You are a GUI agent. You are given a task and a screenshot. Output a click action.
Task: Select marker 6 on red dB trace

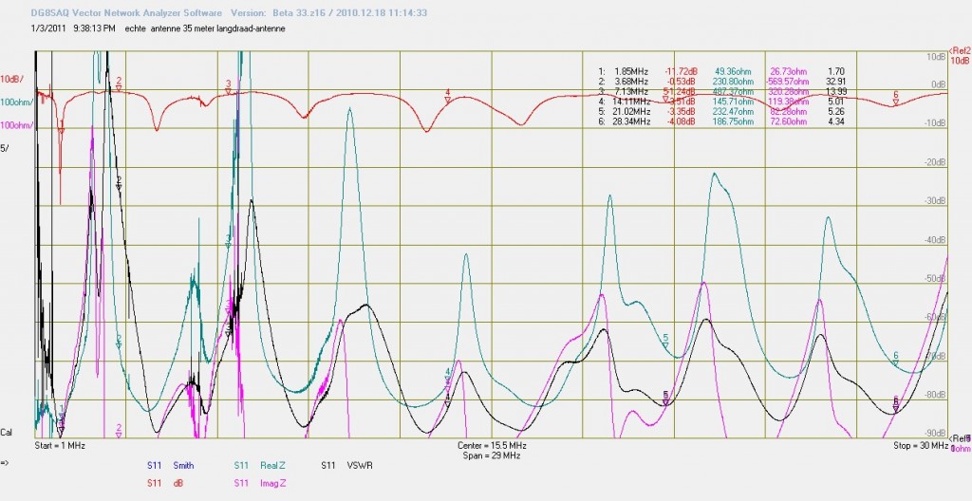[x=895, y=102]
